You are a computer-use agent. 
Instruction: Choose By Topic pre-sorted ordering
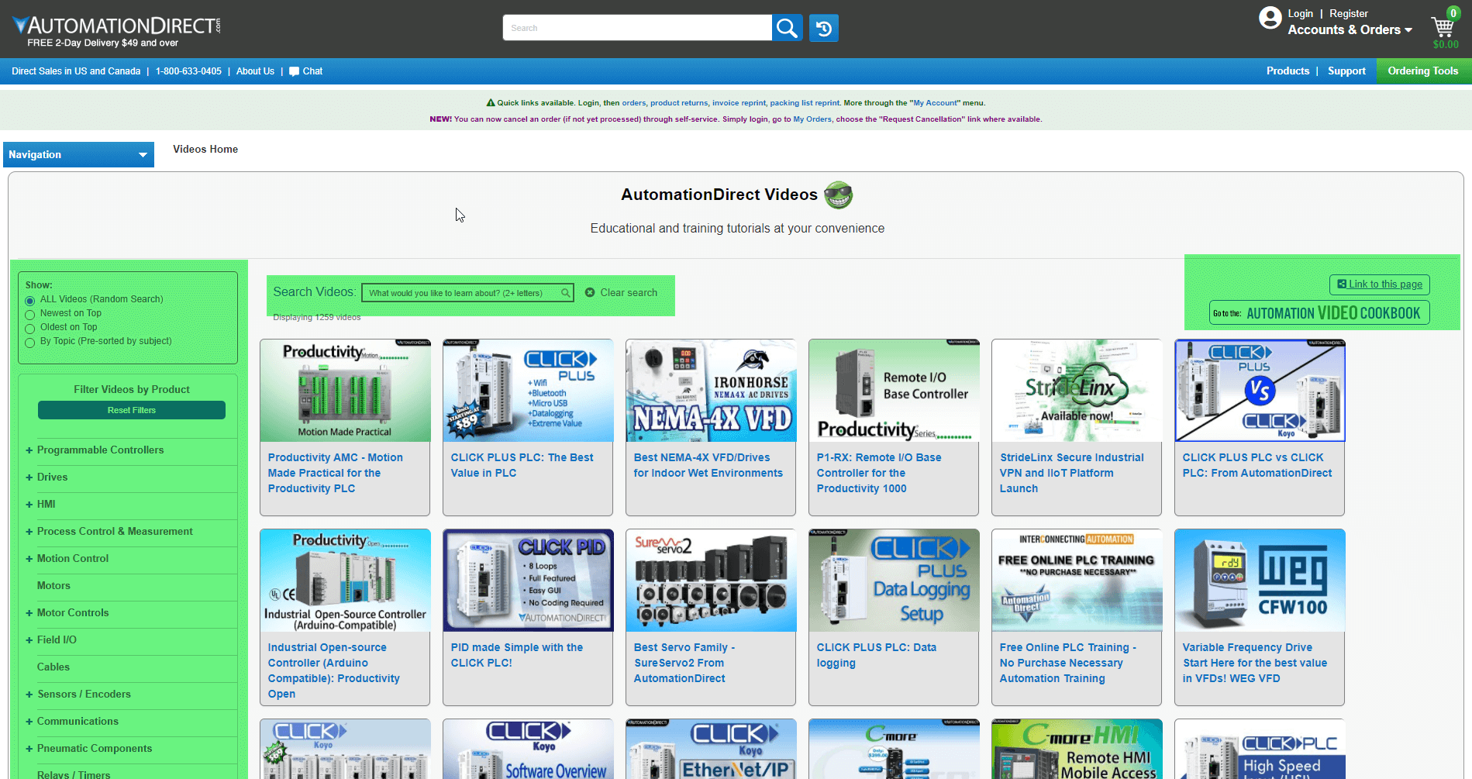(x=29, y=341)
